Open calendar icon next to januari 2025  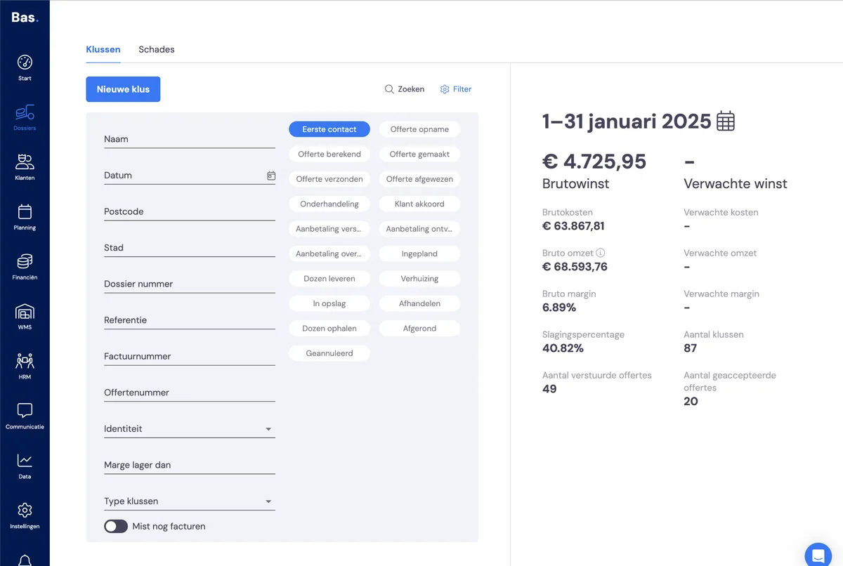tap(726, 121)
